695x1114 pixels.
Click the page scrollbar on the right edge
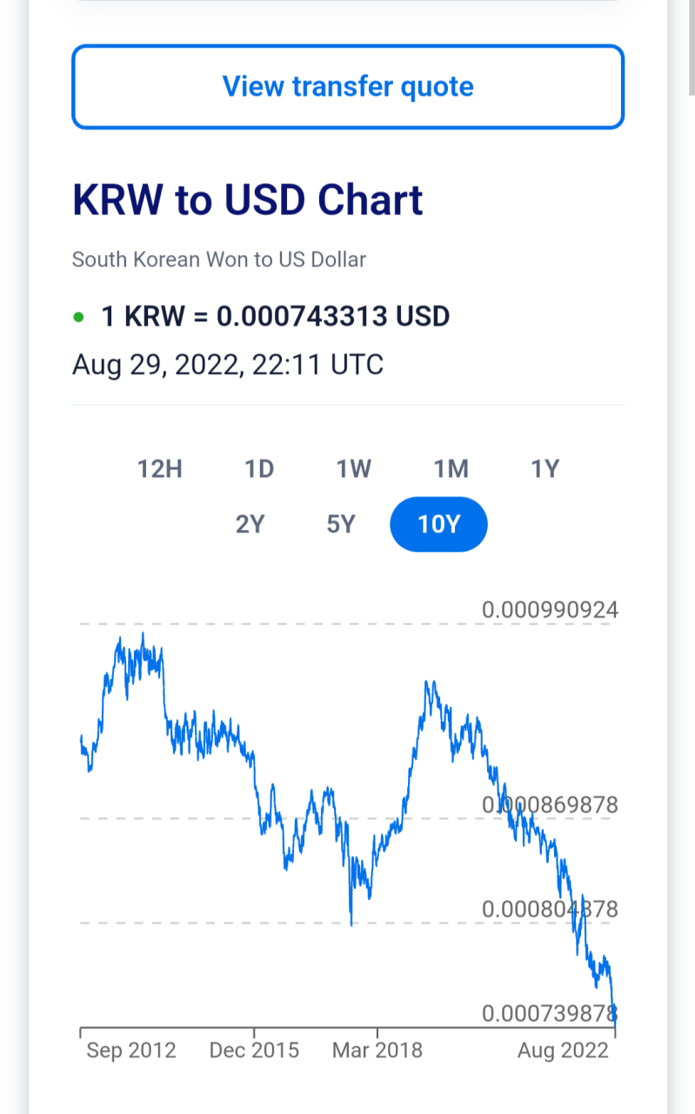692,48
